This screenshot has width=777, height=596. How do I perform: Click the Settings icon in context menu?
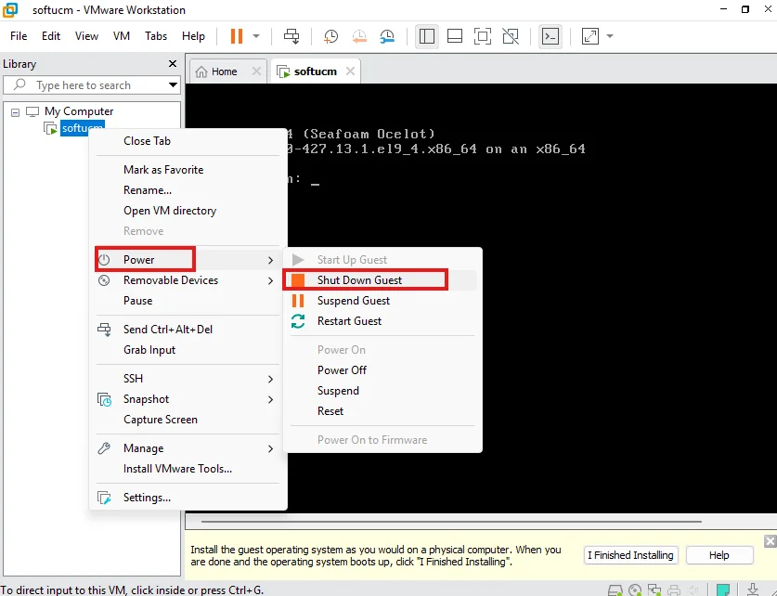[104, 498]
